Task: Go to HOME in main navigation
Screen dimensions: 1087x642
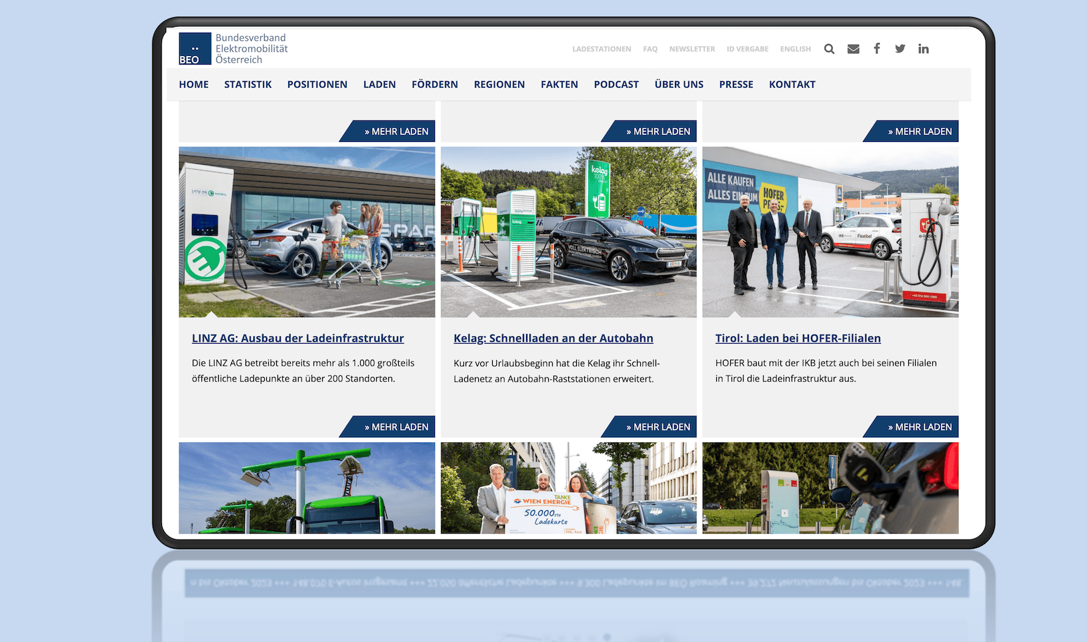Action: pyautogui.click(x=193, y=85)
